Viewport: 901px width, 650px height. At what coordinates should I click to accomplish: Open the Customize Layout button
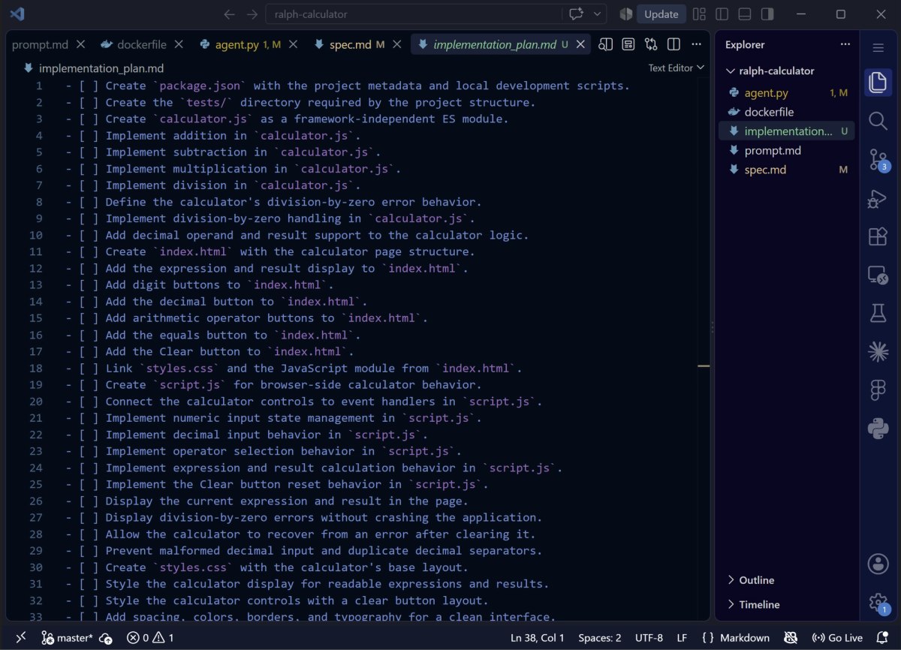point(699,14)
